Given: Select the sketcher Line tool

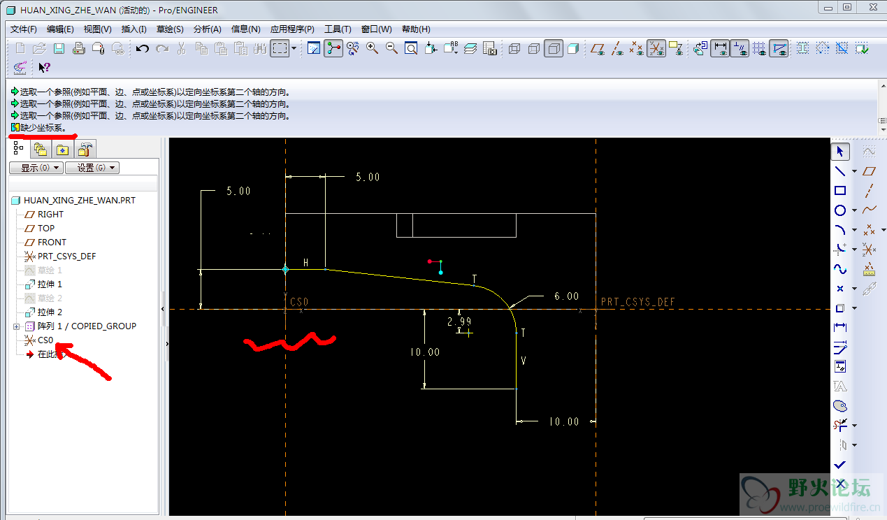Looking at the screenshot, I should coord(840,171).
